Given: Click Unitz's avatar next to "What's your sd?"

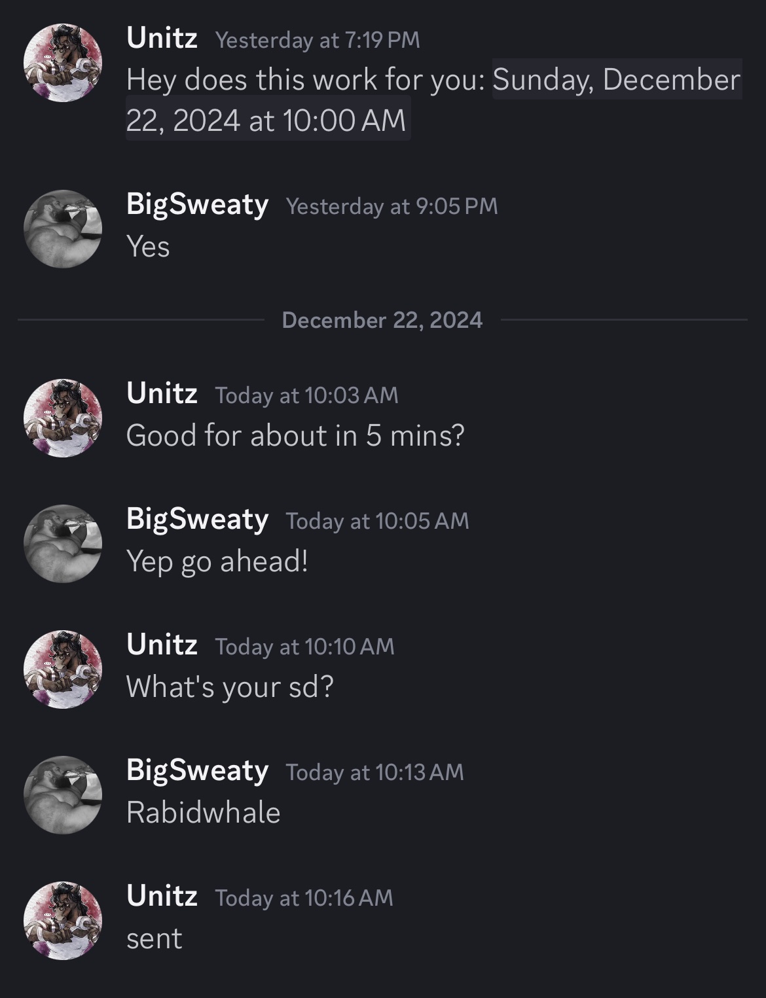Looking at the screenshot, I should (x=63, y=669).
